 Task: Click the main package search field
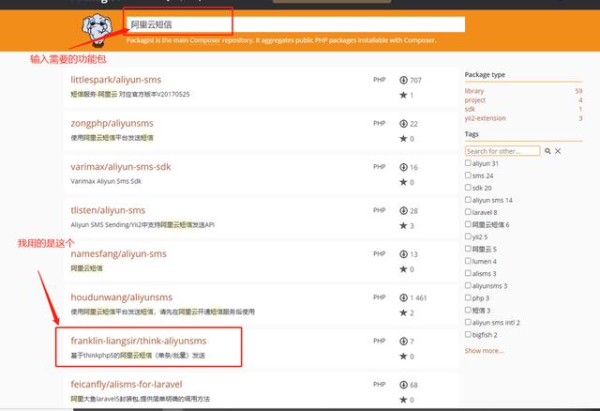[292, 24]
